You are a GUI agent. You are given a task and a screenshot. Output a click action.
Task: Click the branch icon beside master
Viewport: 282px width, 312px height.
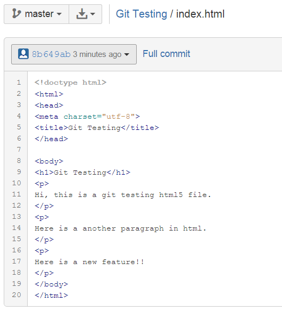[x=16, y=13]
